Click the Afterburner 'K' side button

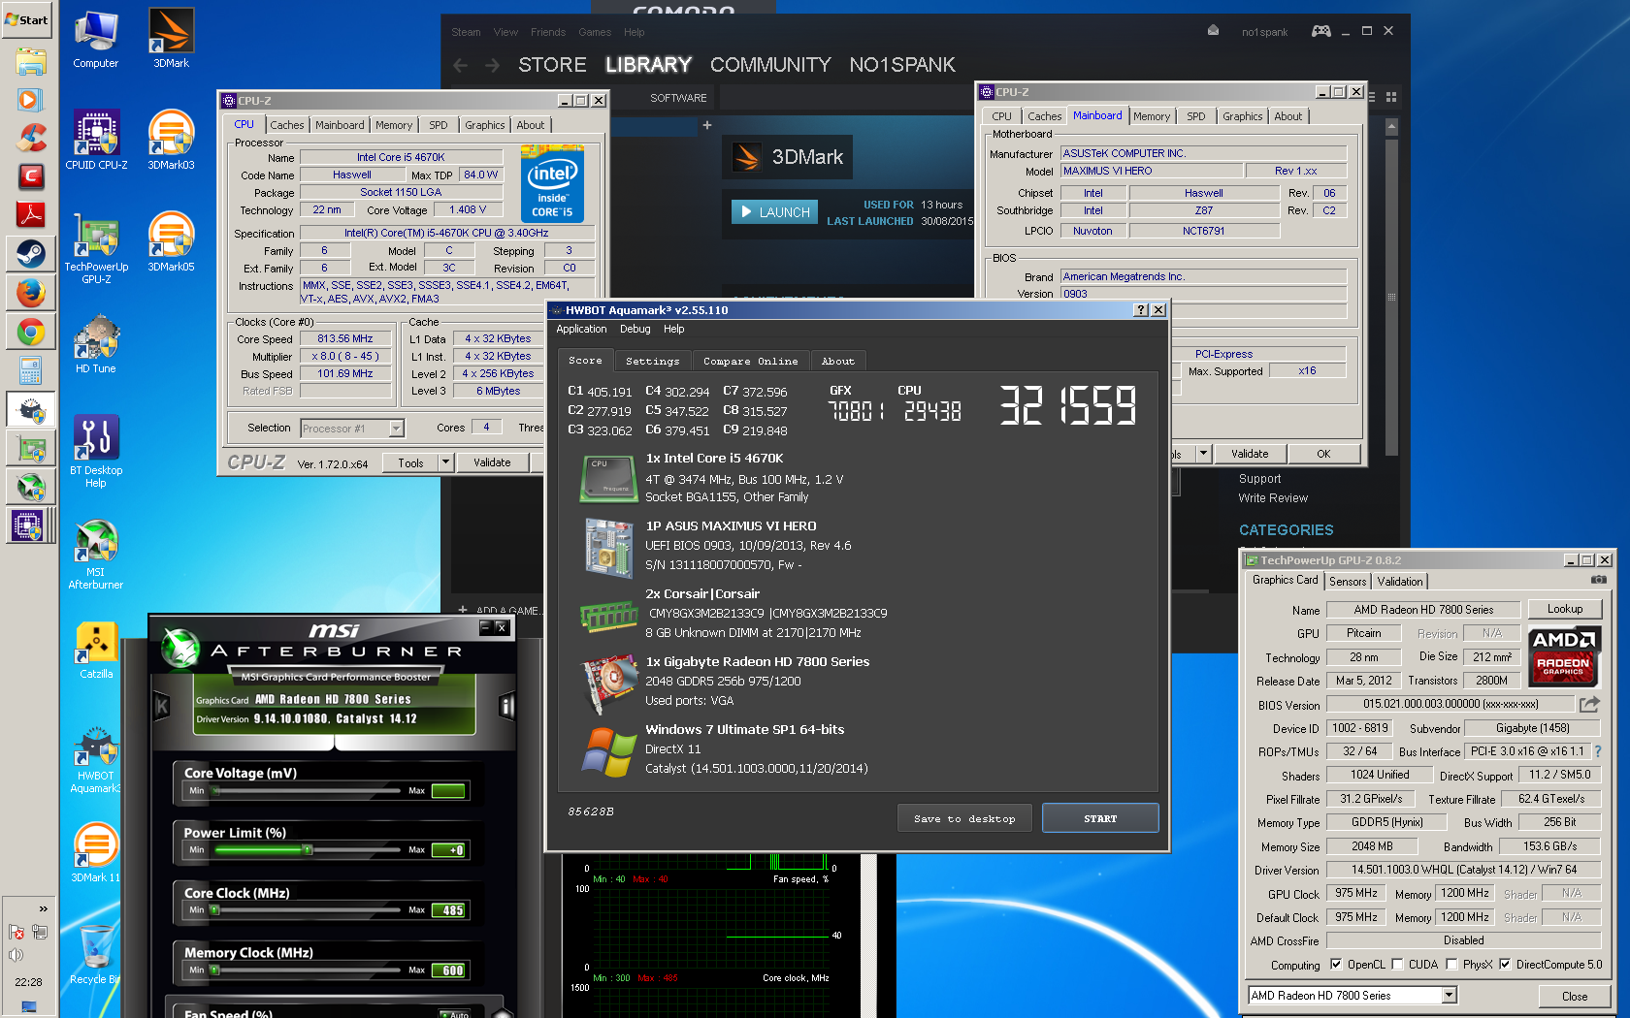tap(162, 706)
